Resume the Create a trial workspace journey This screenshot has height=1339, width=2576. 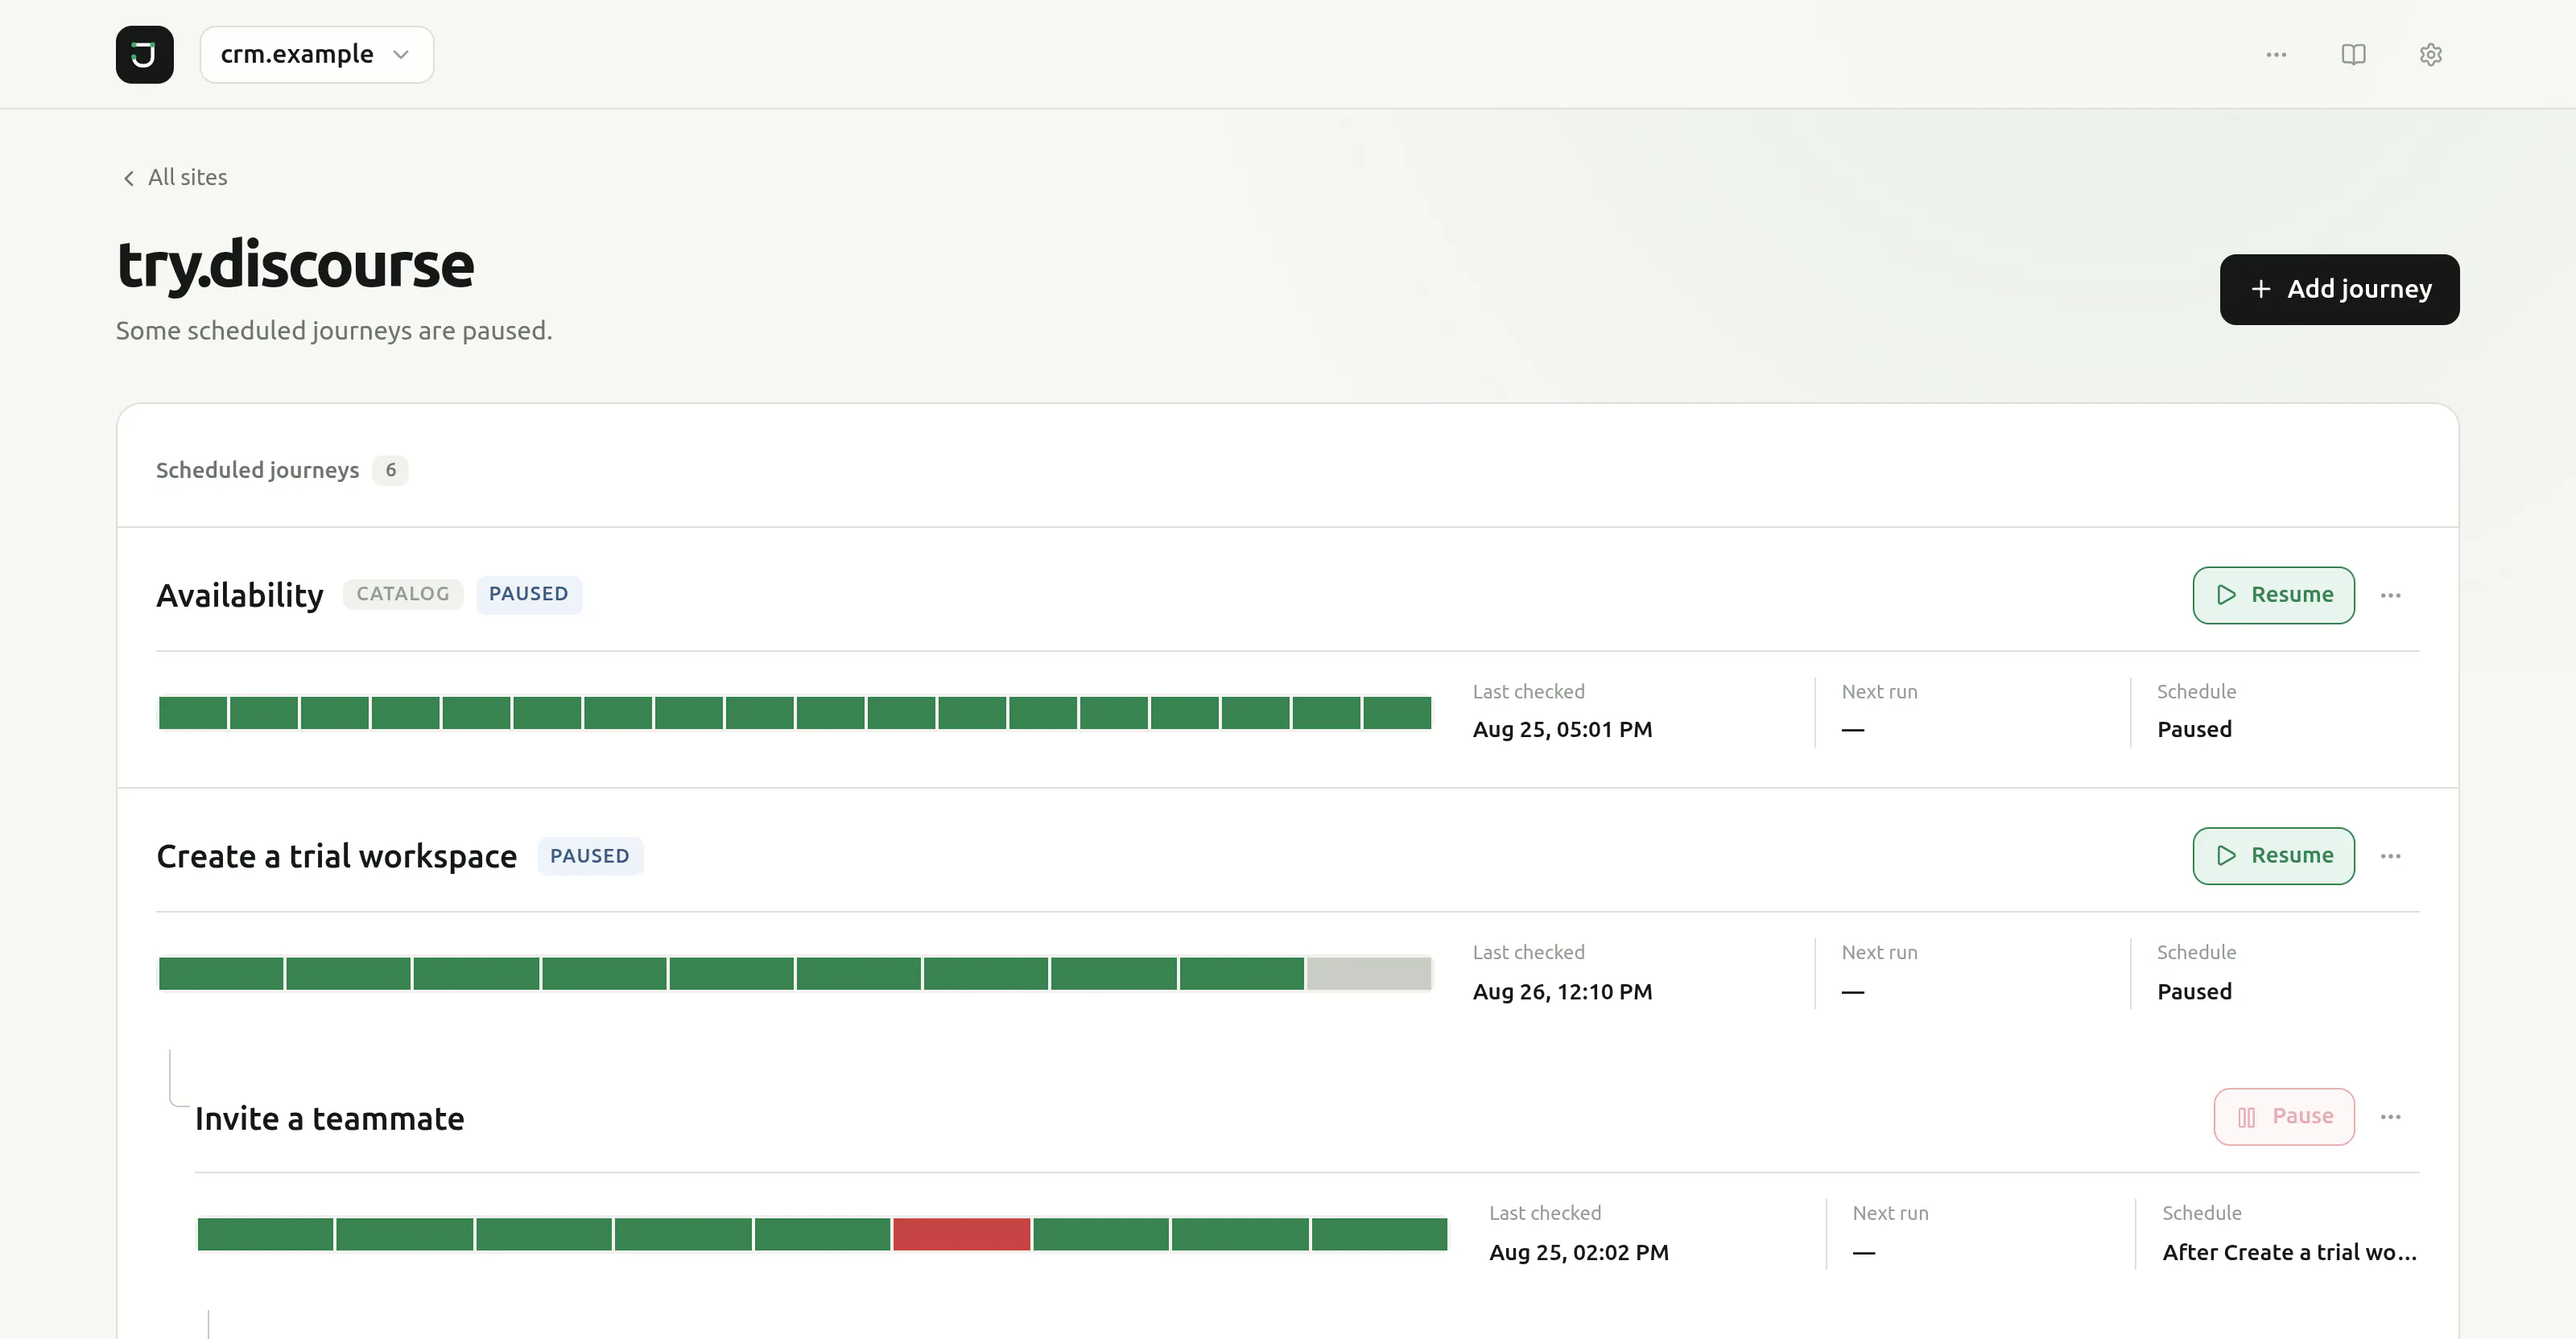pyautogui.click(x=2273, y=855)
